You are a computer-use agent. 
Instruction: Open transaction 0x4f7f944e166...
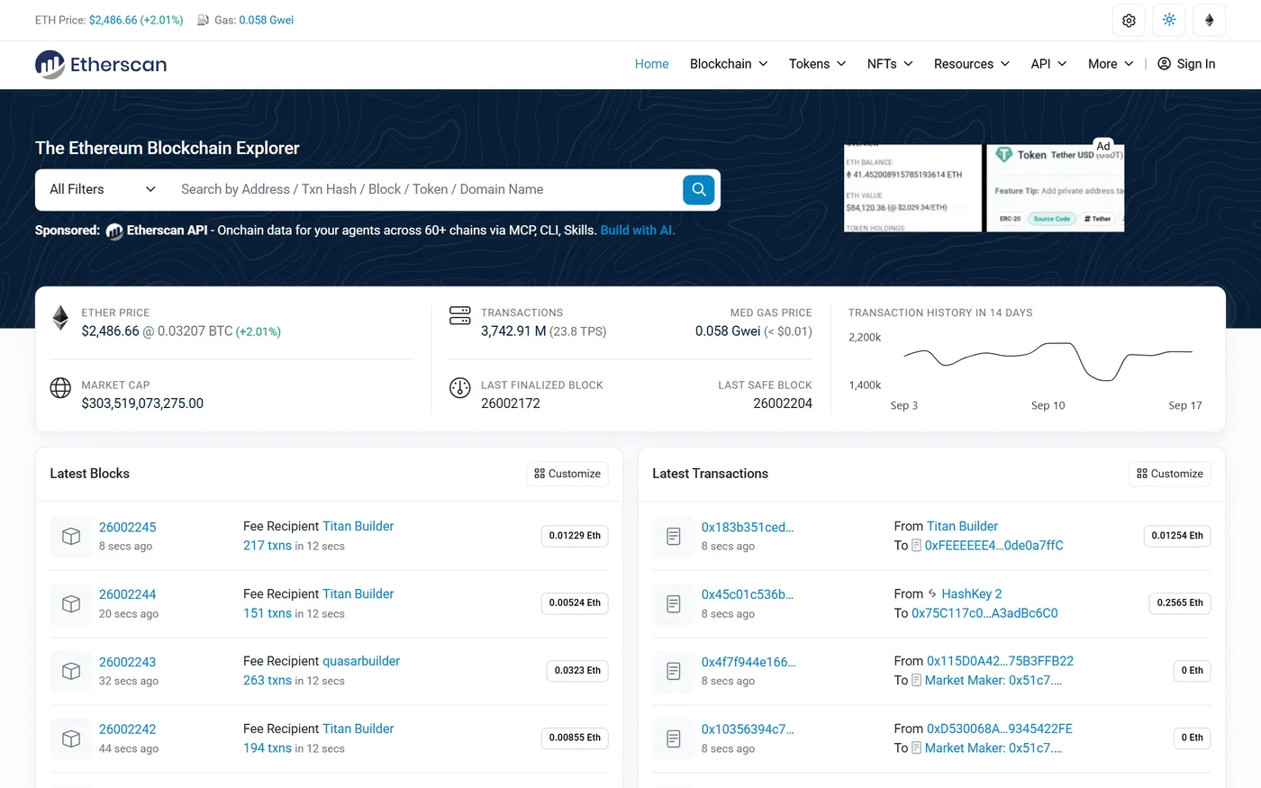point(748,662)
